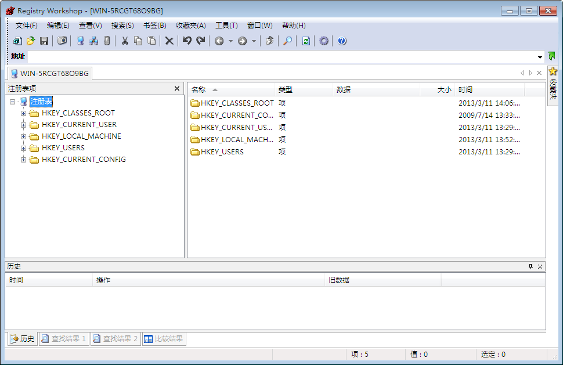
Task: Go up one level with the folder arrow icon
Action: (269, 41)
